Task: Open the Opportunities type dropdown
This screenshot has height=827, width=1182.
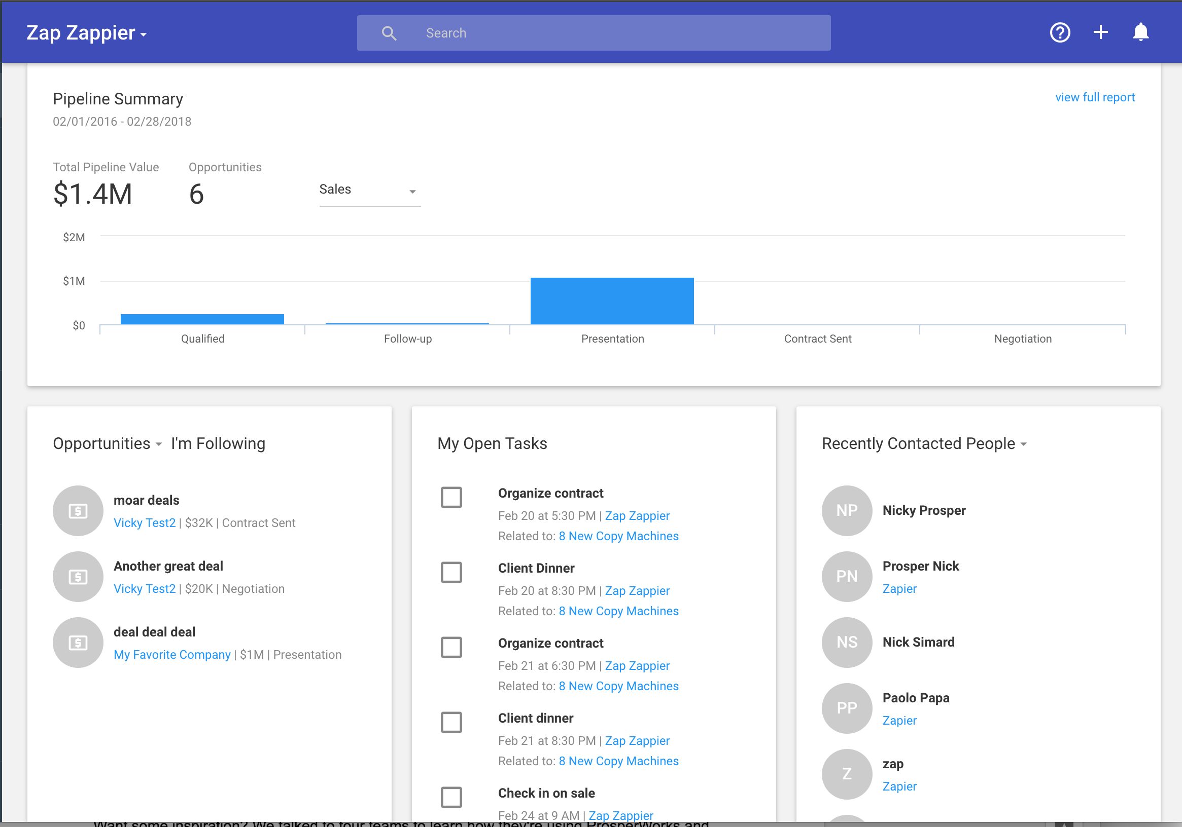Action: point(107,444)
